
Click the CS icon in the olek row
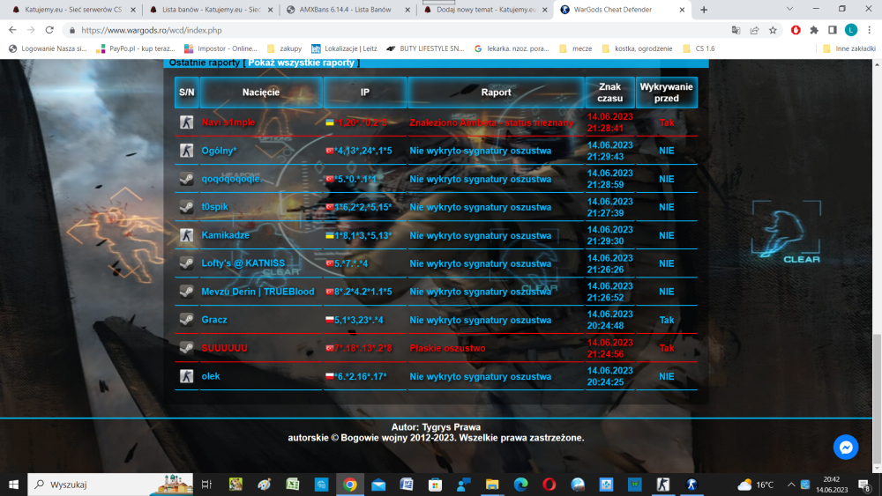click(187, 376)
